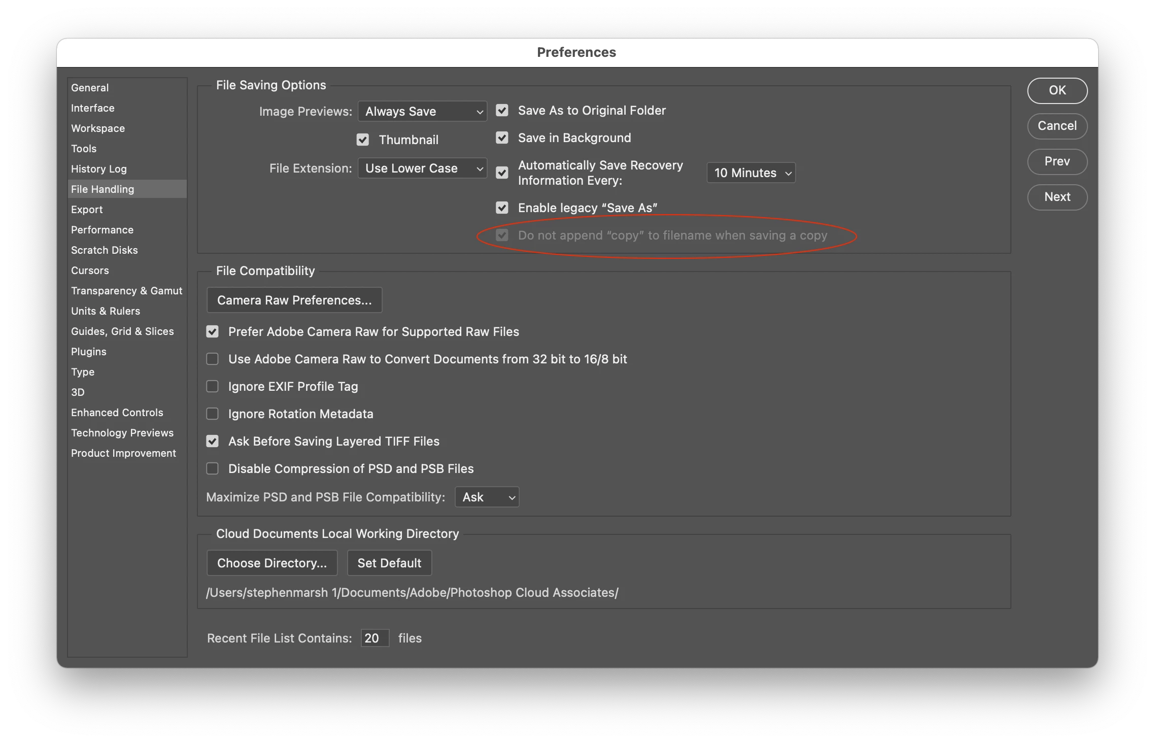Click the Recent File List number field
Viewport: 1155px width, 743px height.
click(x=375, y=638)
